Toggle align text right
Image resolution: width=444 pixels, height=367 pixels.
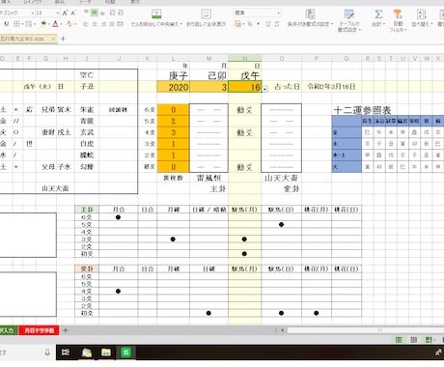[x=103, y=24]
